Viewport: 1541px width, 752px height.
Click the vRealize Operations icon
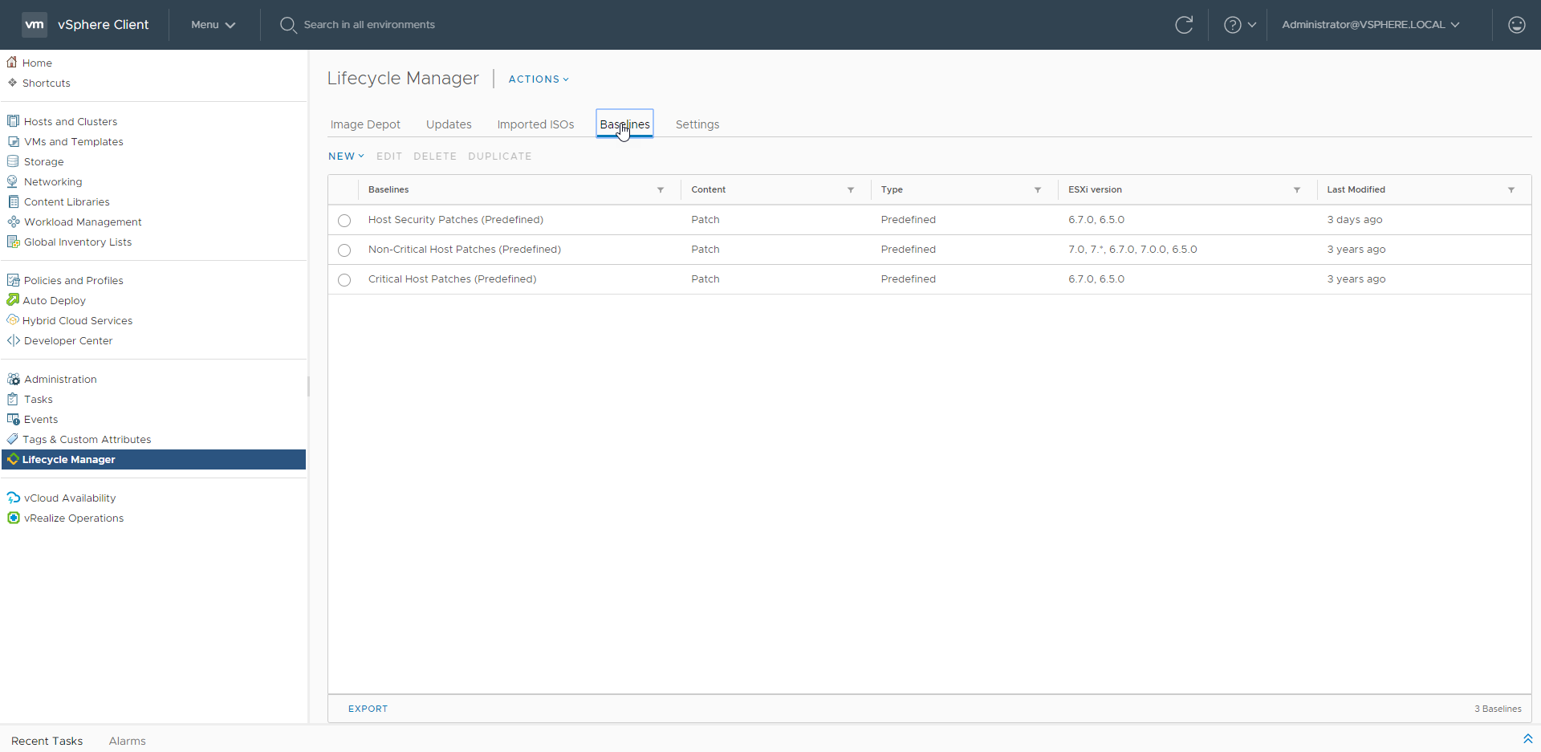tap(13, 518)
